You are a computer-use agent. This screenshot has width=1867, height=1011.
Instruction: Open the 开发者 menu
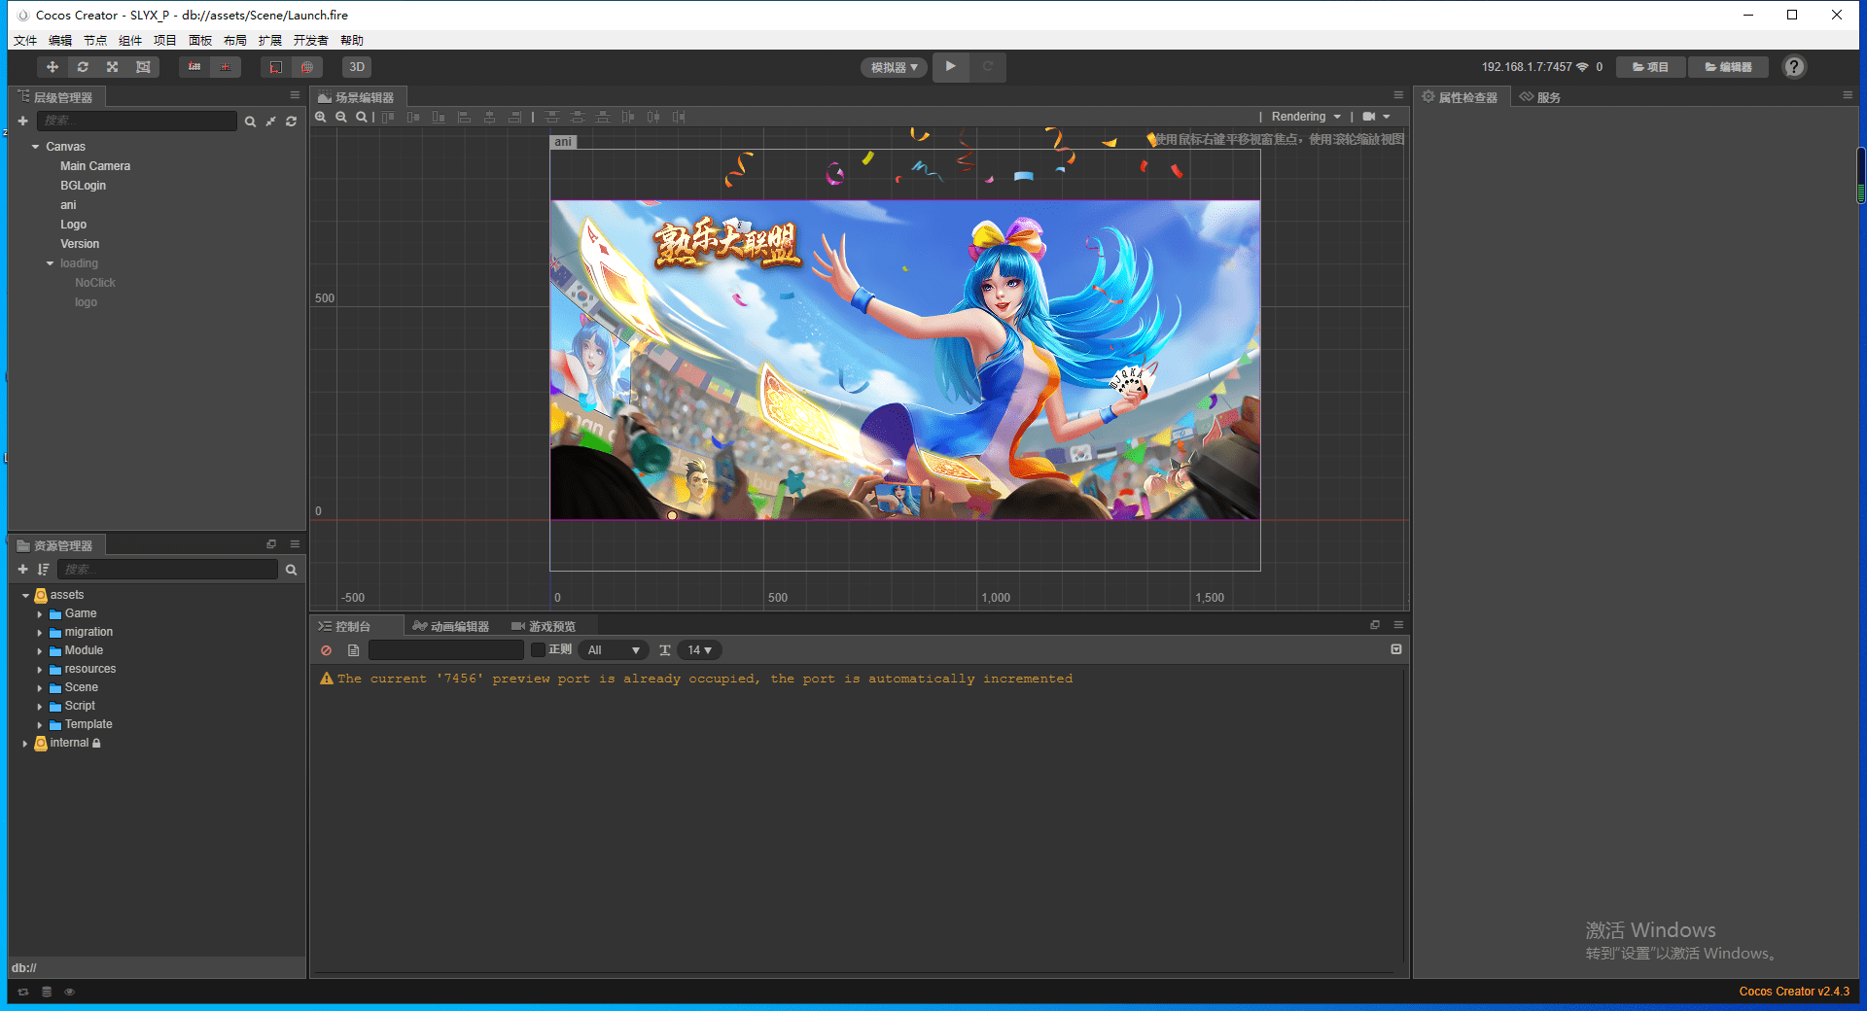(x=311, y=41)
